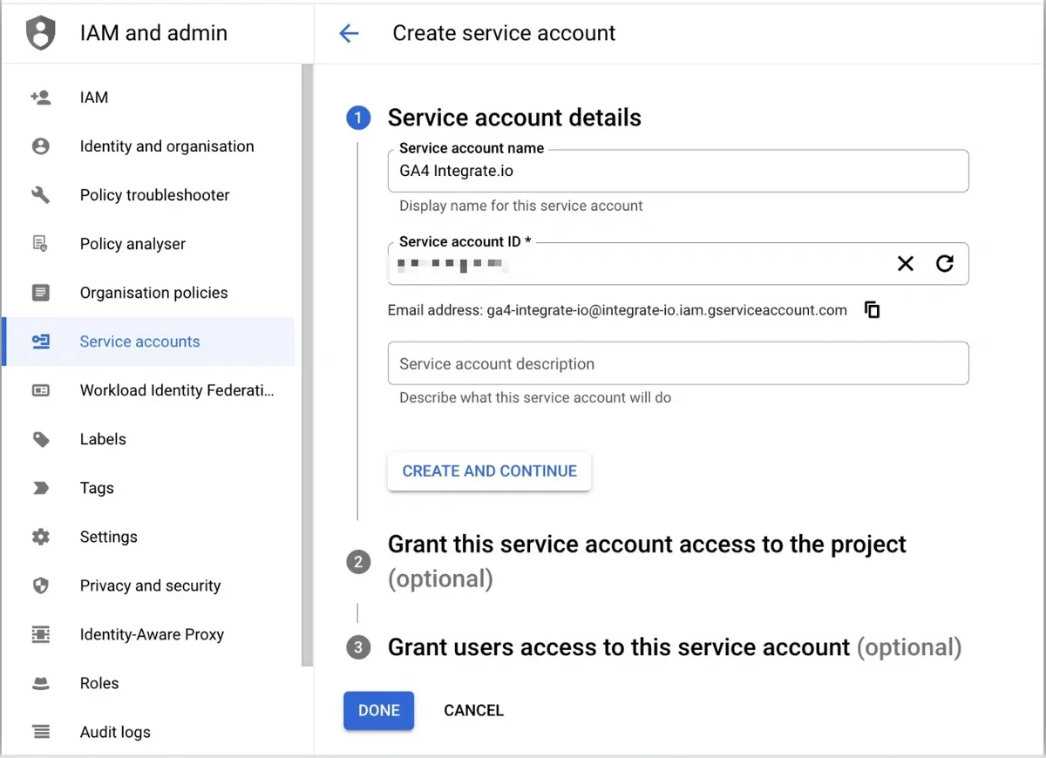
Task: Click the Privacy and security shield icon
Action: point(40,585)
